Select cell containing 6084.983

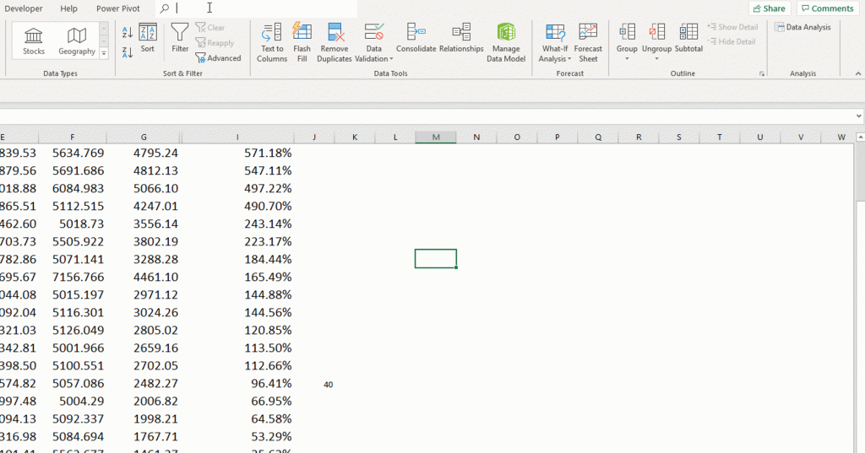coord(73,188)
